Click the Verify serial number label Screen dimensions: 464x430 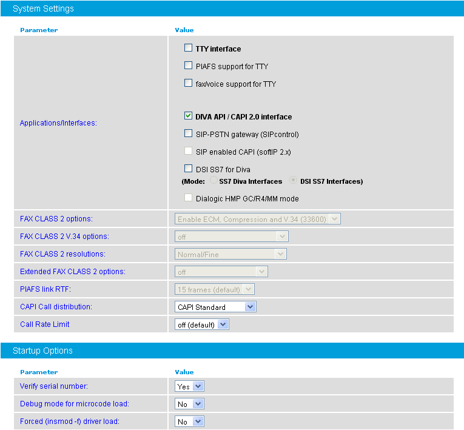pos(53,386)
